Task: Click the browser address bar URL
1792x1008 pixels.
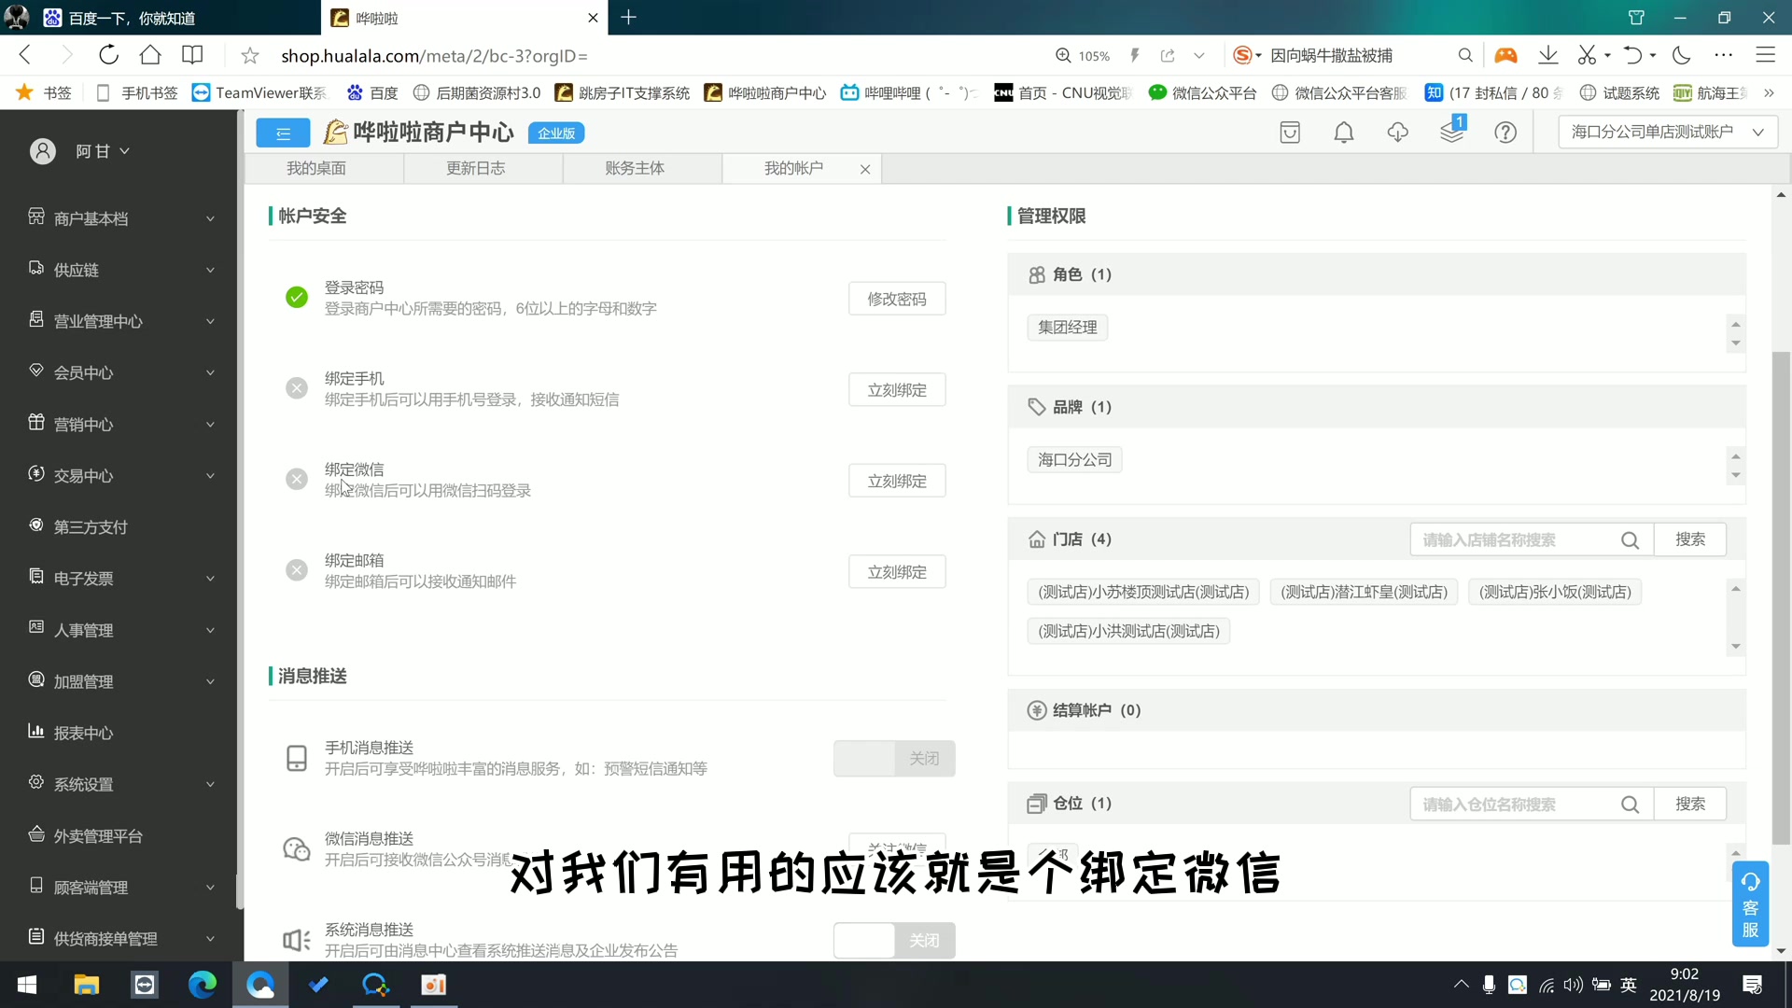Action: pyautogui.click(x=435, y=56)
